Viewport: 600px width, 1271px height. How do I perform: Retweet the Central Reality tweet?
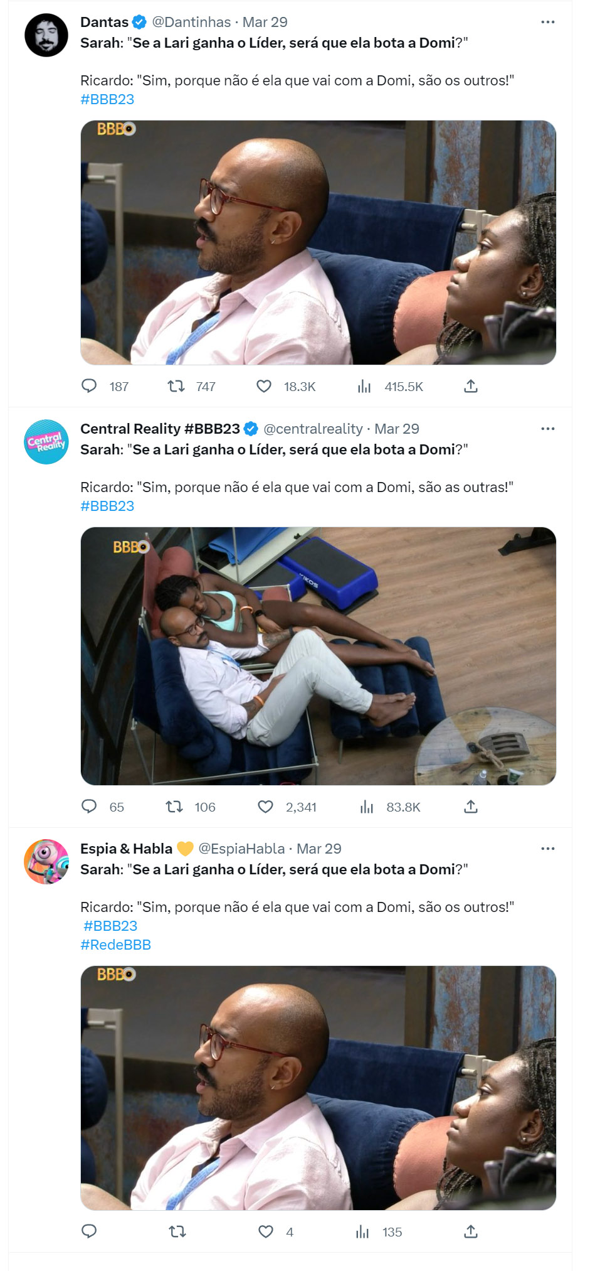(174, 806)
